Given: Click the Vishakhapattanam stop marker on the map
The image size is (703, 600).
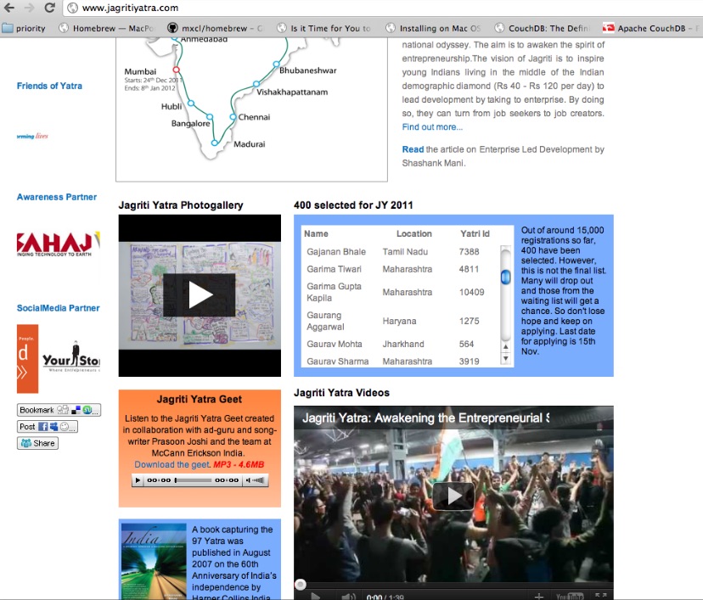Looking at the screenshot, I should click(256, 84).
